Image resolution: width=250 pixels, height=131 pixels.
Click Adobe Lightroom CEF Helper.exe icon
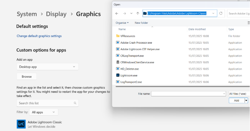click(x=118, y=49)
